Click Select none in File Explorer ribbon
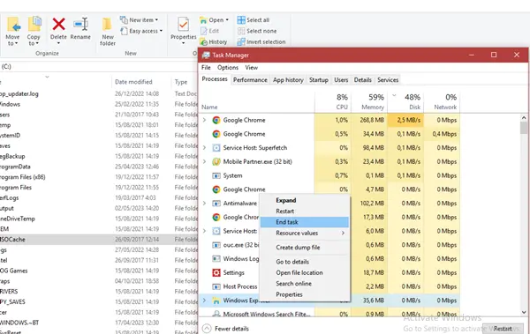530x334 pixels. [x=257, y=31]
